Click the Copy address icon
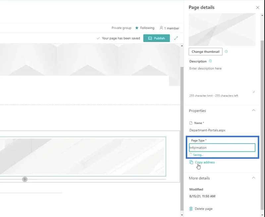 point(191,162)
